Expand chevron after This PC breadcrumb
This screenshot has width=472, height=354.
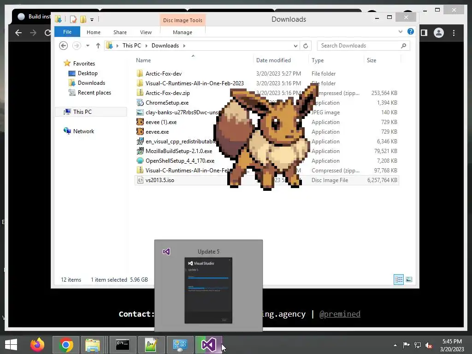146,46
